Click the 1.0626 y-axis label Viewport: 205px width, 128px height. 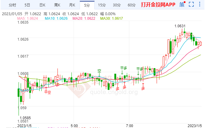tap(23, 39)
